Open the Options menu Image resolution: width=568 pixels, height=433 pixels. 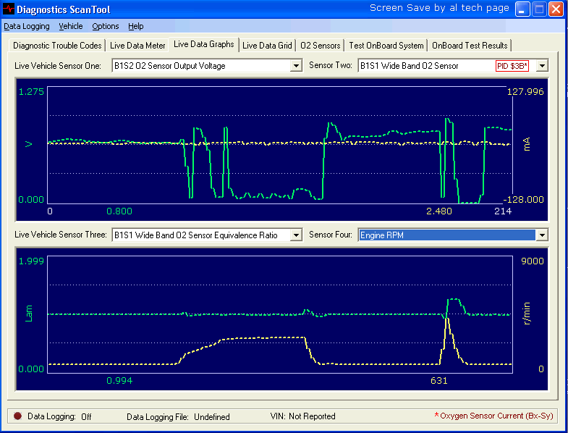click(x=106, y=26)
